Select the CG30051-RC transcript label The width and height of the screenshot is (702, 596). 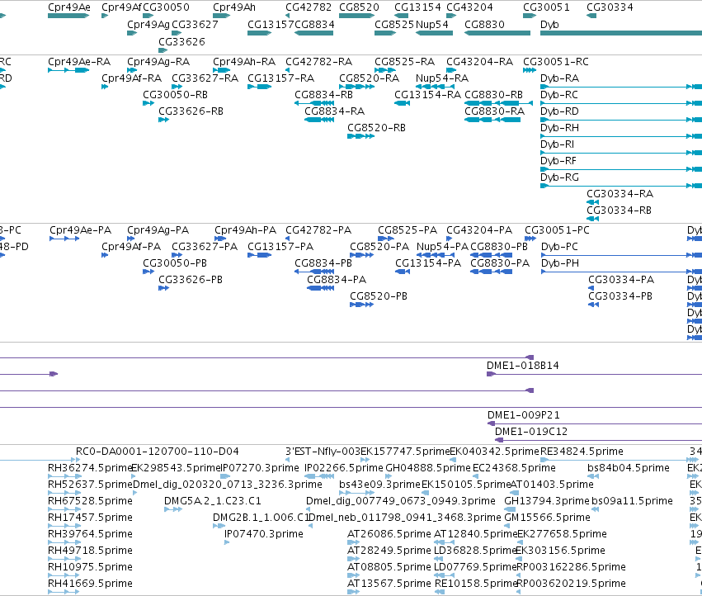coord(556,62)
